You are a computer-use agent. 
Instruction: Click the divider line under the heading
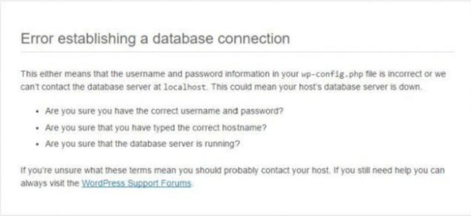[237, 52]
